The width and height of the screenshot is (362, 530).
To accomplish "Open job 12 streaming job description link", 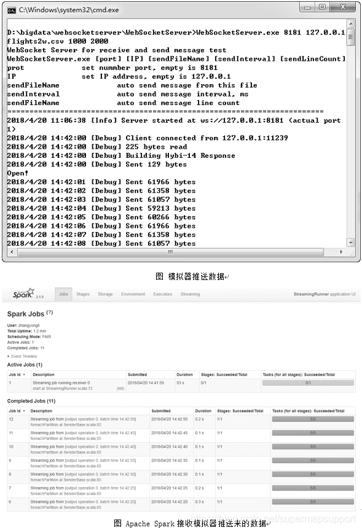I will 83,419.
